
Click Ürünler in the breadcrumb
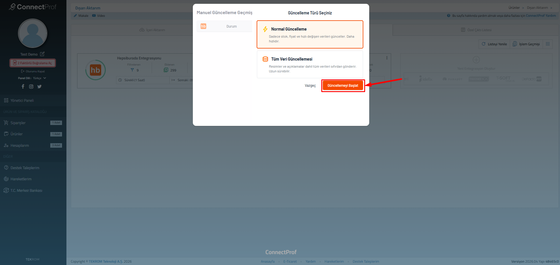pyautogui.click(x=514, y=8)
